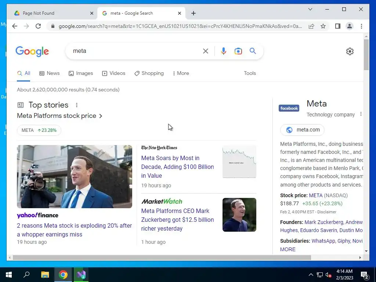Open clock showing 4:14 AM
Image resolution: width=376 pixels, height=282 pixels.
click(344, 275)
